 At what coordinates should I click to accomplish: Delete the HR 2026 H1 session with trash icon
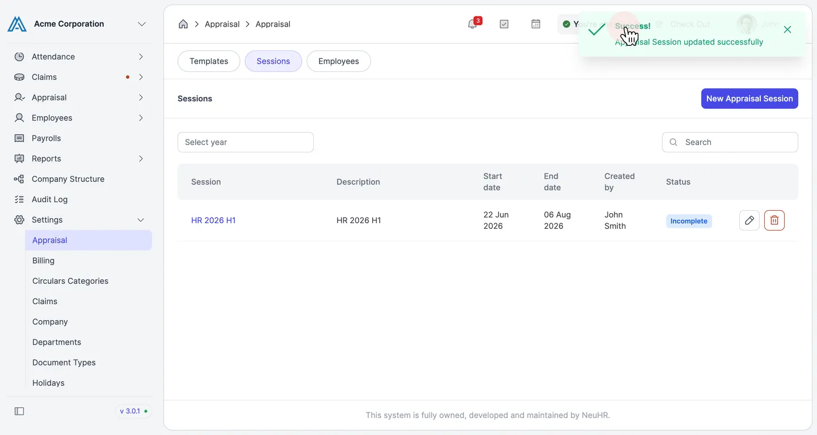coord(774,220)
